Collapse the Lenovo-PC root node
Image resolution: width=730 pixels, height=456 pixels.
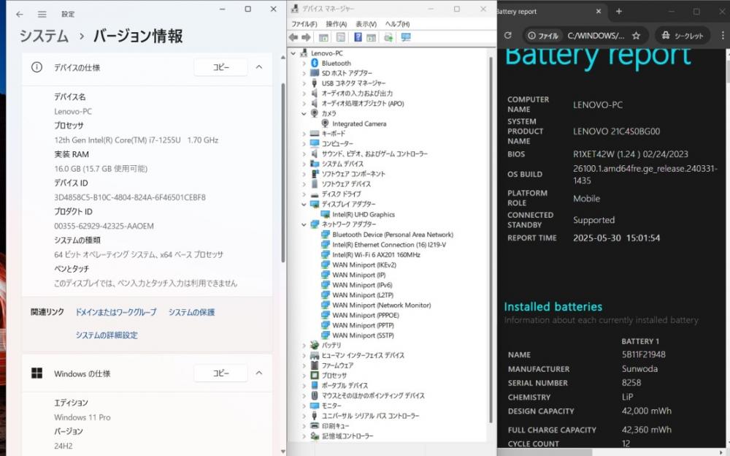[x=293, y=53]
